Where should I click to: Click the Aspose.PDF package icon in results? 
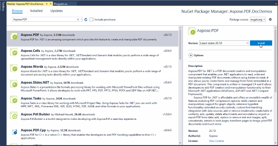tap(14, 36)
